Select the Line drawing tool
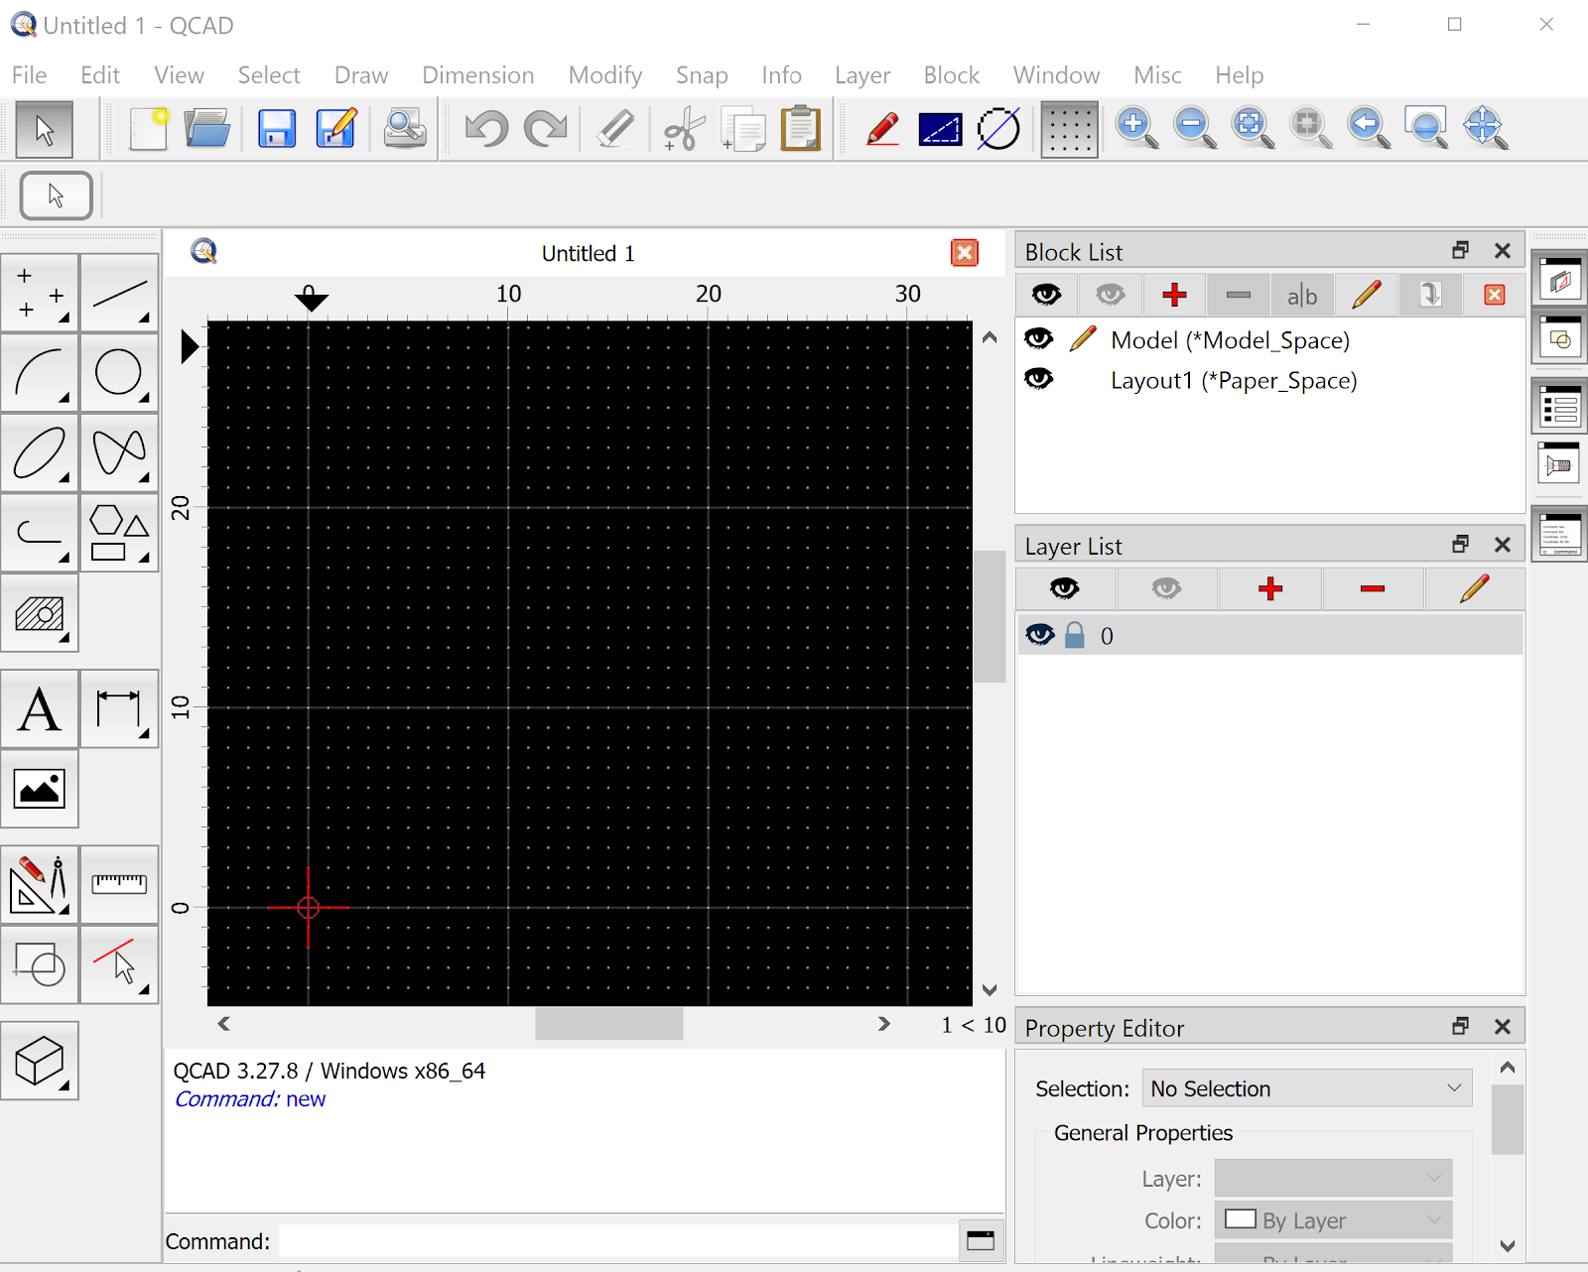This screenshot has width=1588, height=1272. click(119, 293)
